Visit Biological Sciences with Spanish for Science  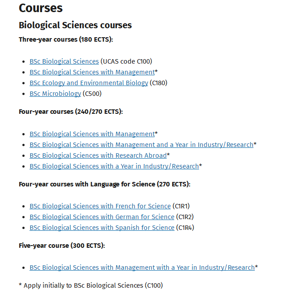pyautogui.click(x=102, y=228)
